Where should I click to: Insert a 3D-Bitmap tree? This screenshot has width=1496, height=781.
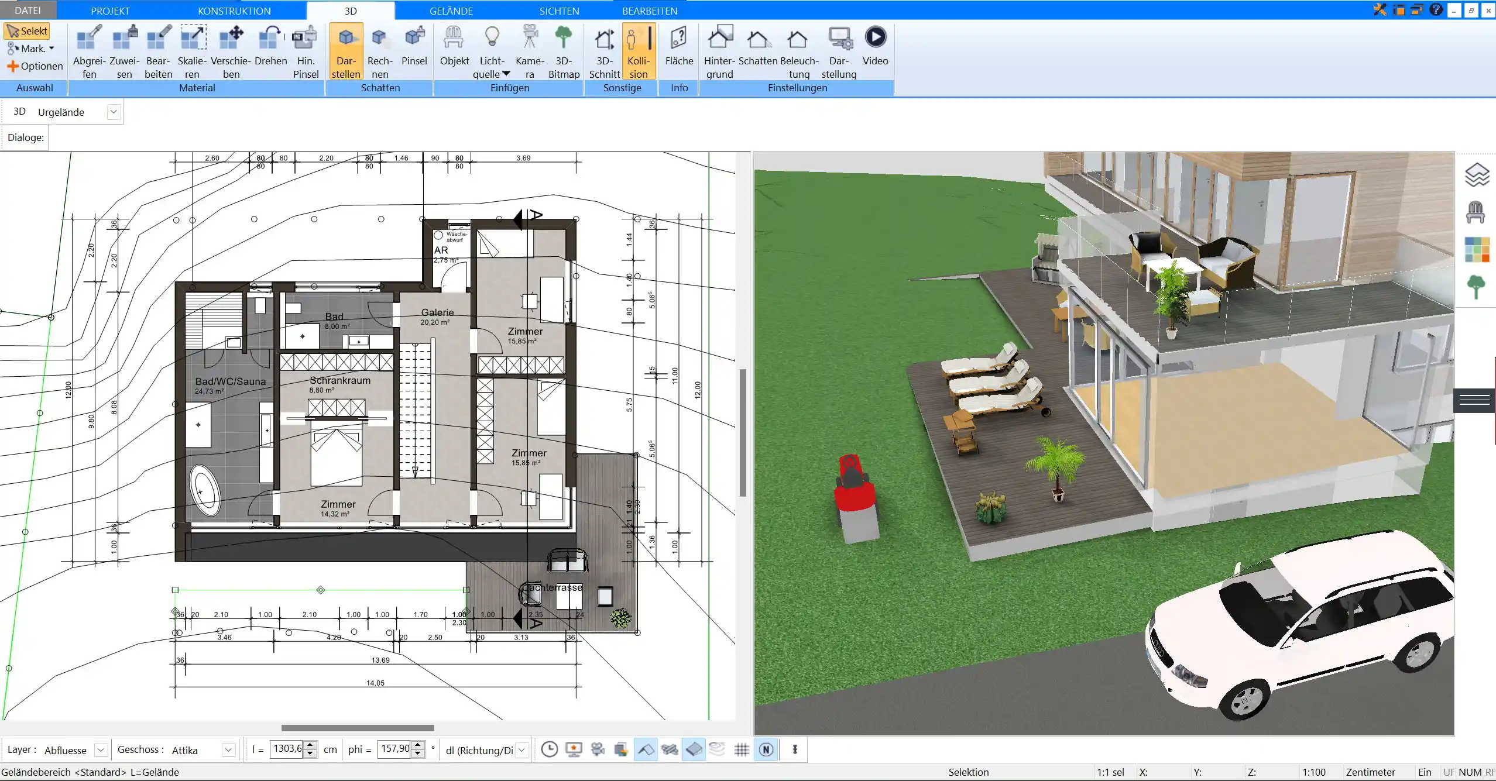tap(564, 51)
